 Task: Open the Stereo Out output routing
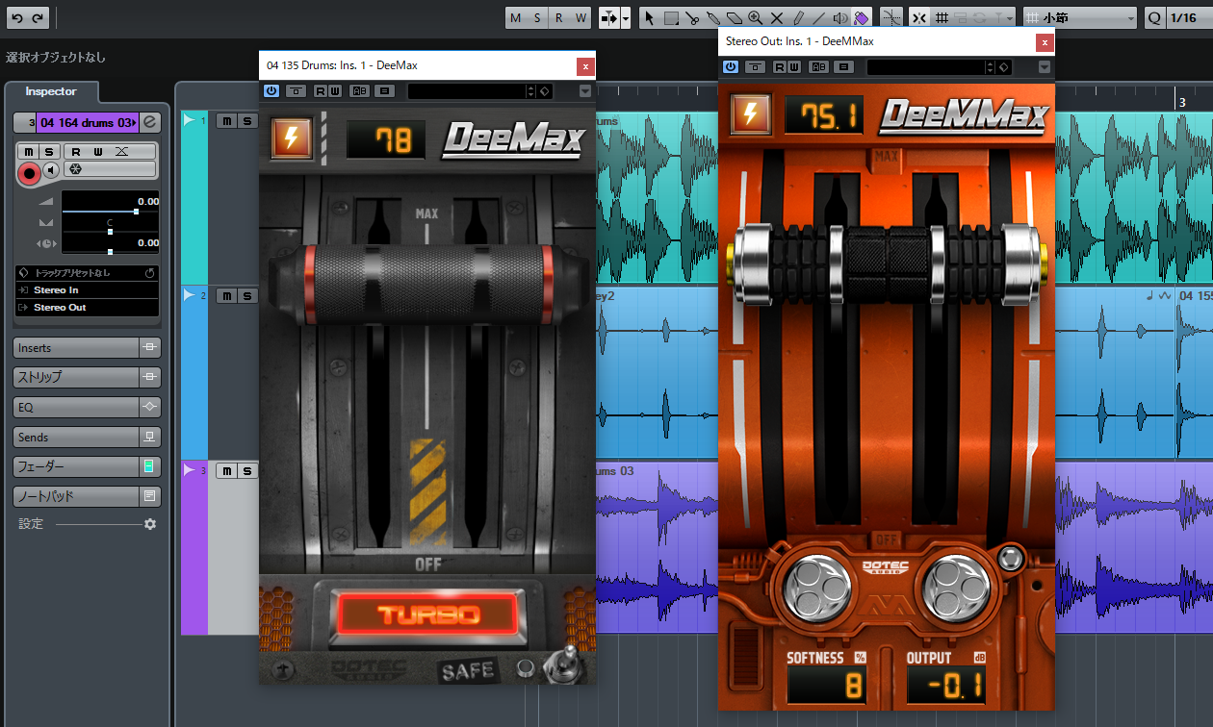87,308
